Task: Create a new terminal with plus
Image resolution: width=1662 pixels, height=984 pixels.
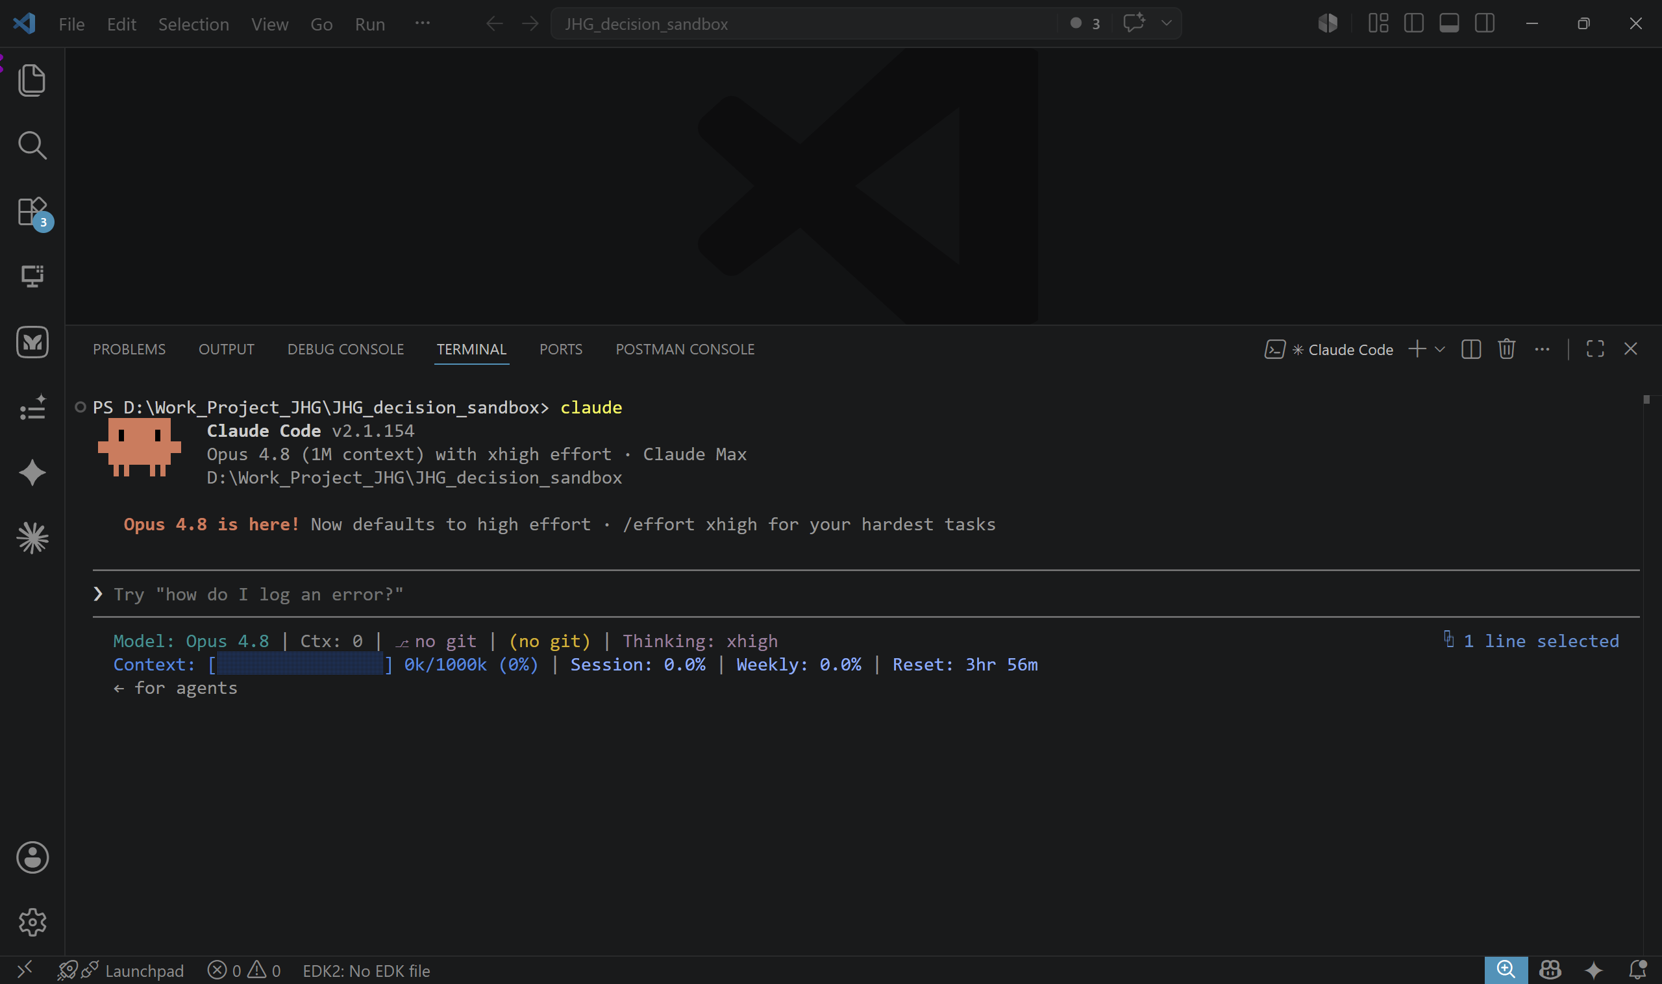Action: click(1417, 349)
